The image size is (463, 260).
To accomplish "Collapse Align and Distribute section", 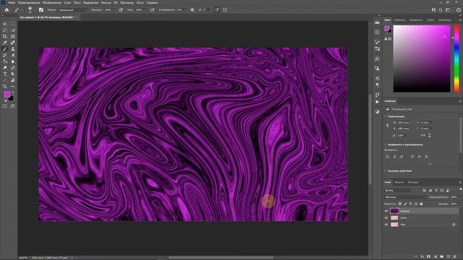I will [x=385, y=144].
